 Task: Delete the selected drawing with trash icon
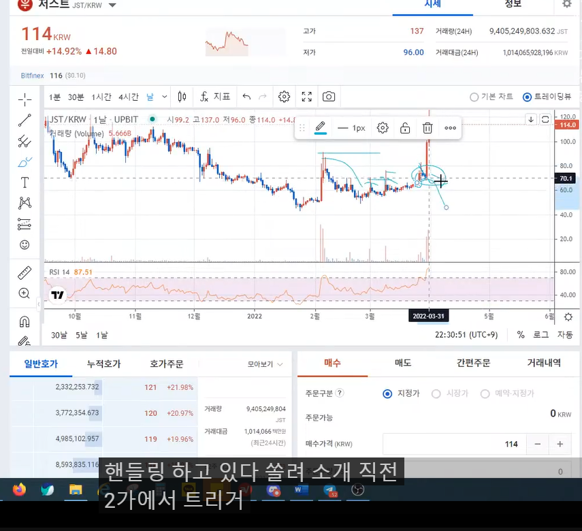click(x=427, y=128)
